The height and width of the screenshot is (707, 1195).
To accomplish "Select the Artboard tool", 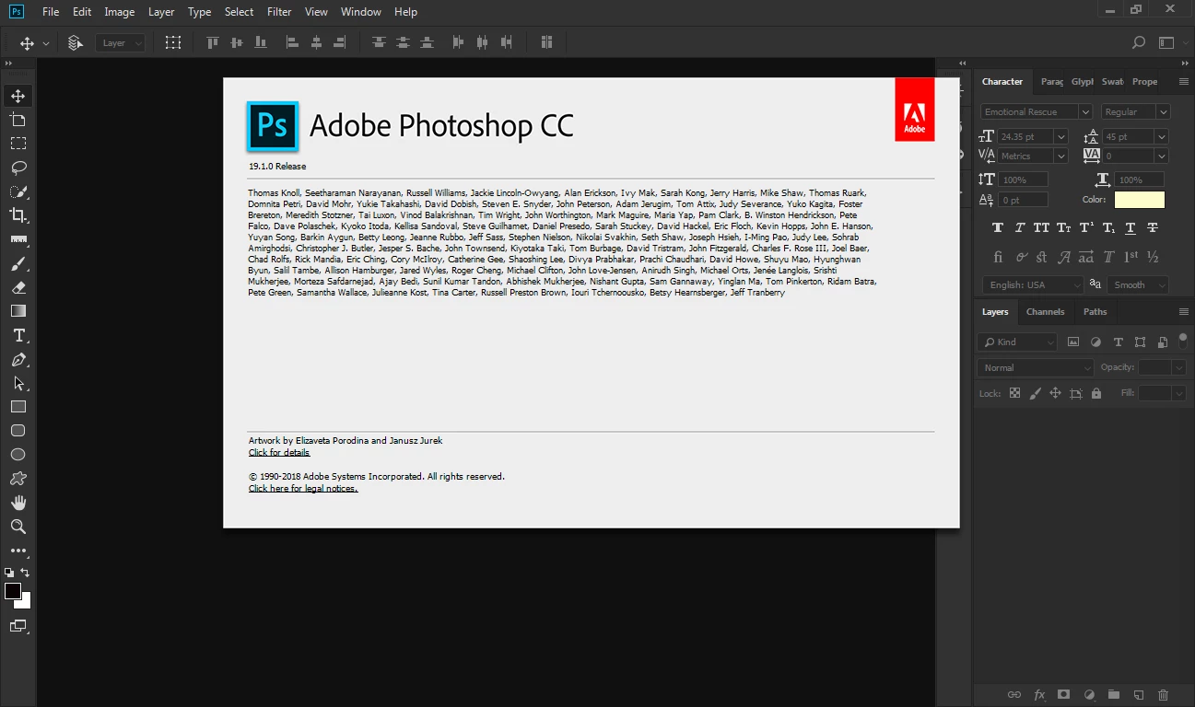I will coord(18,120).
